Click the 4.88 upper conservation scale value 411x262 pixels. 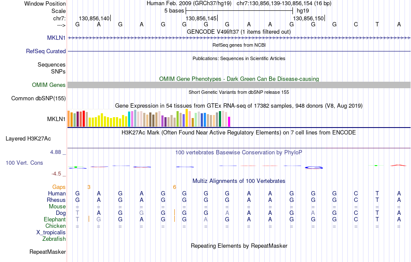(55, 152)
